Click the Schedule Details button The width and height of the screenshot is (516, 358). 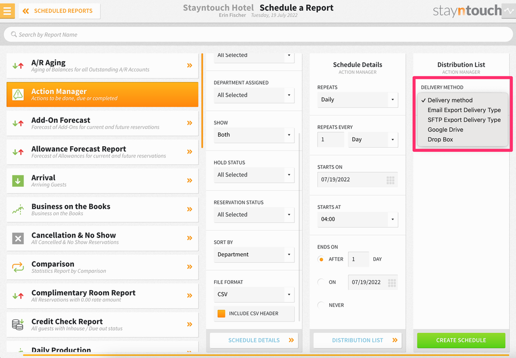point(254,340)
